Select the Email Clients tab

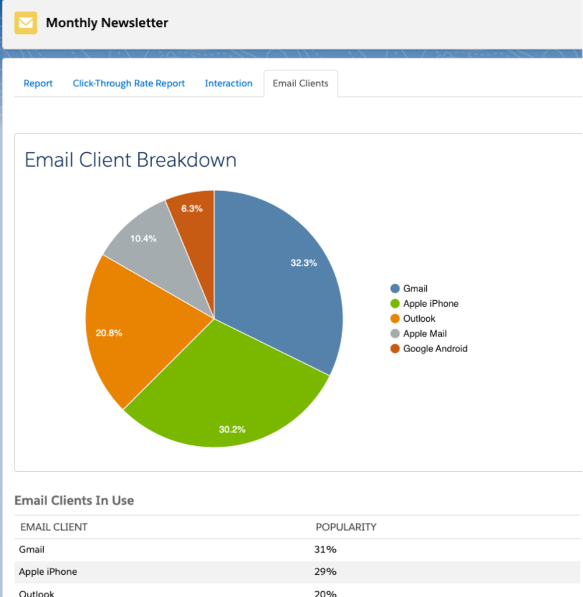point(300,83)
